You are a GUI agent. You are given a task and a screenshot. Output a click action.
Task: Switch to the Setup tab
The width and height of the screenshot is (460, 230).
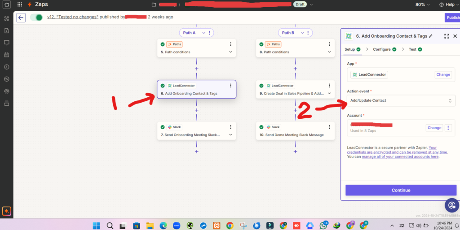(352, 49)
